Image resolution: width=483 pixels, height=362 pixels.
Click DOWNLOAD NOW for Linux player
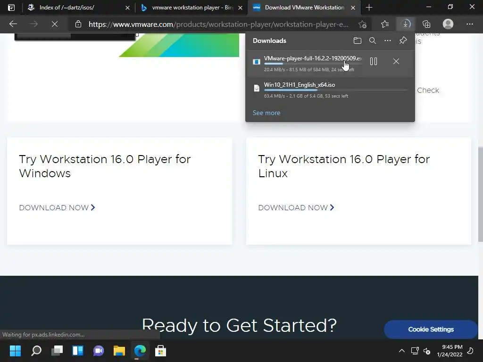(296, 207)
